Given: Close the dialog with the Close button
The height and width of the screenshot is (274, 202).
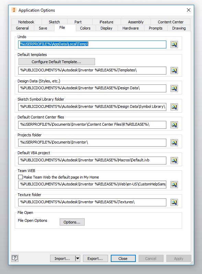Looking at the screenshot, I should tap(123, 259).
